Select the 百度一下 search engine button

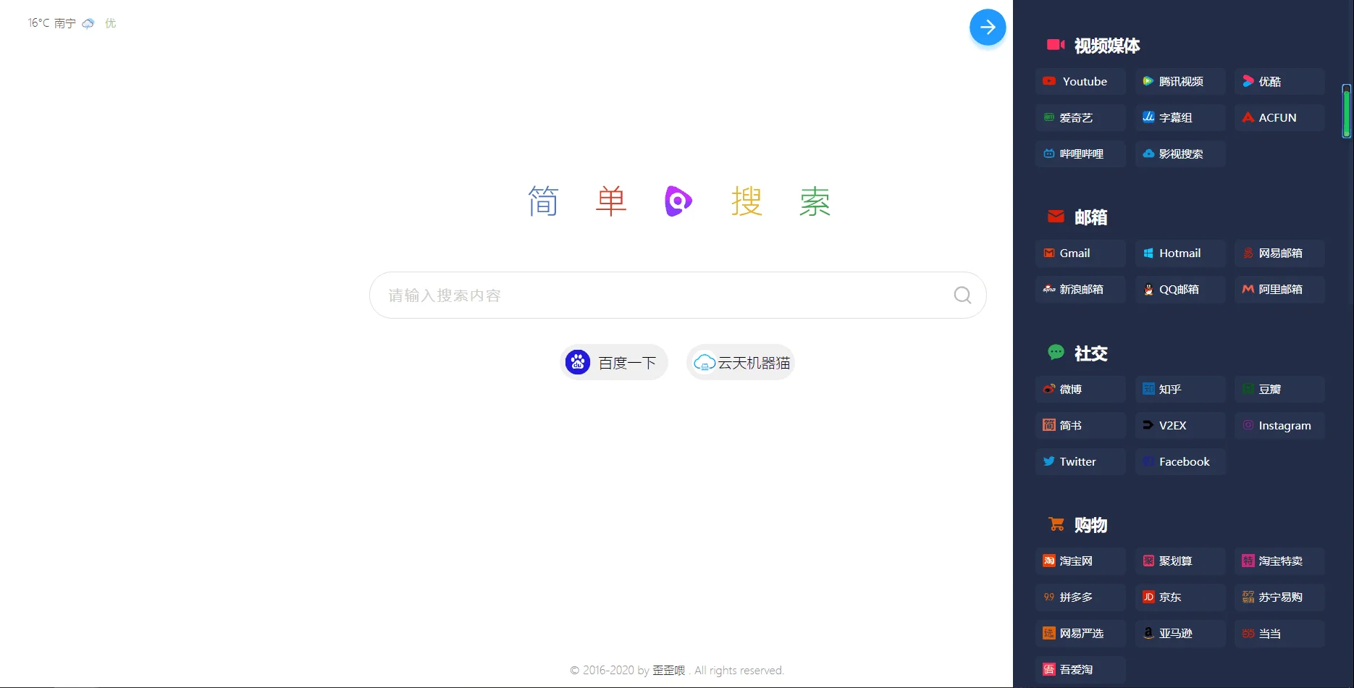(x=614, y=362)
